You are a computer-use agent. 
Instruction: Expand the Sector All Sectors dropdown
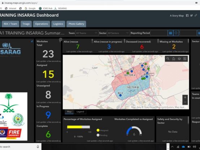118,33
